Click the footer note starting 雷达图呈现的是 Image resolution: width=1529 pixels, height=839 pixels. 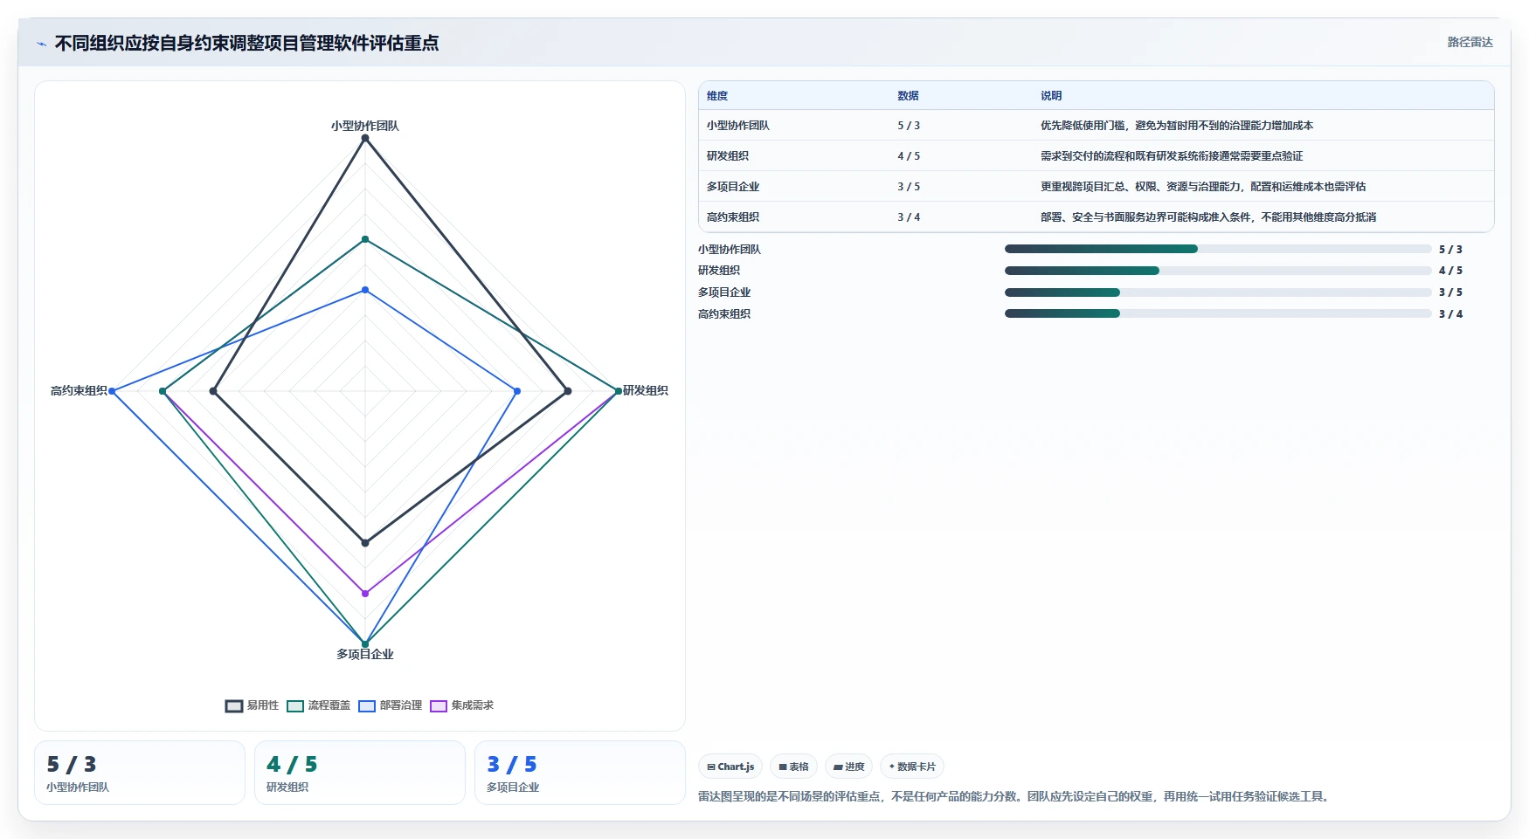(x=1015, y=796)
